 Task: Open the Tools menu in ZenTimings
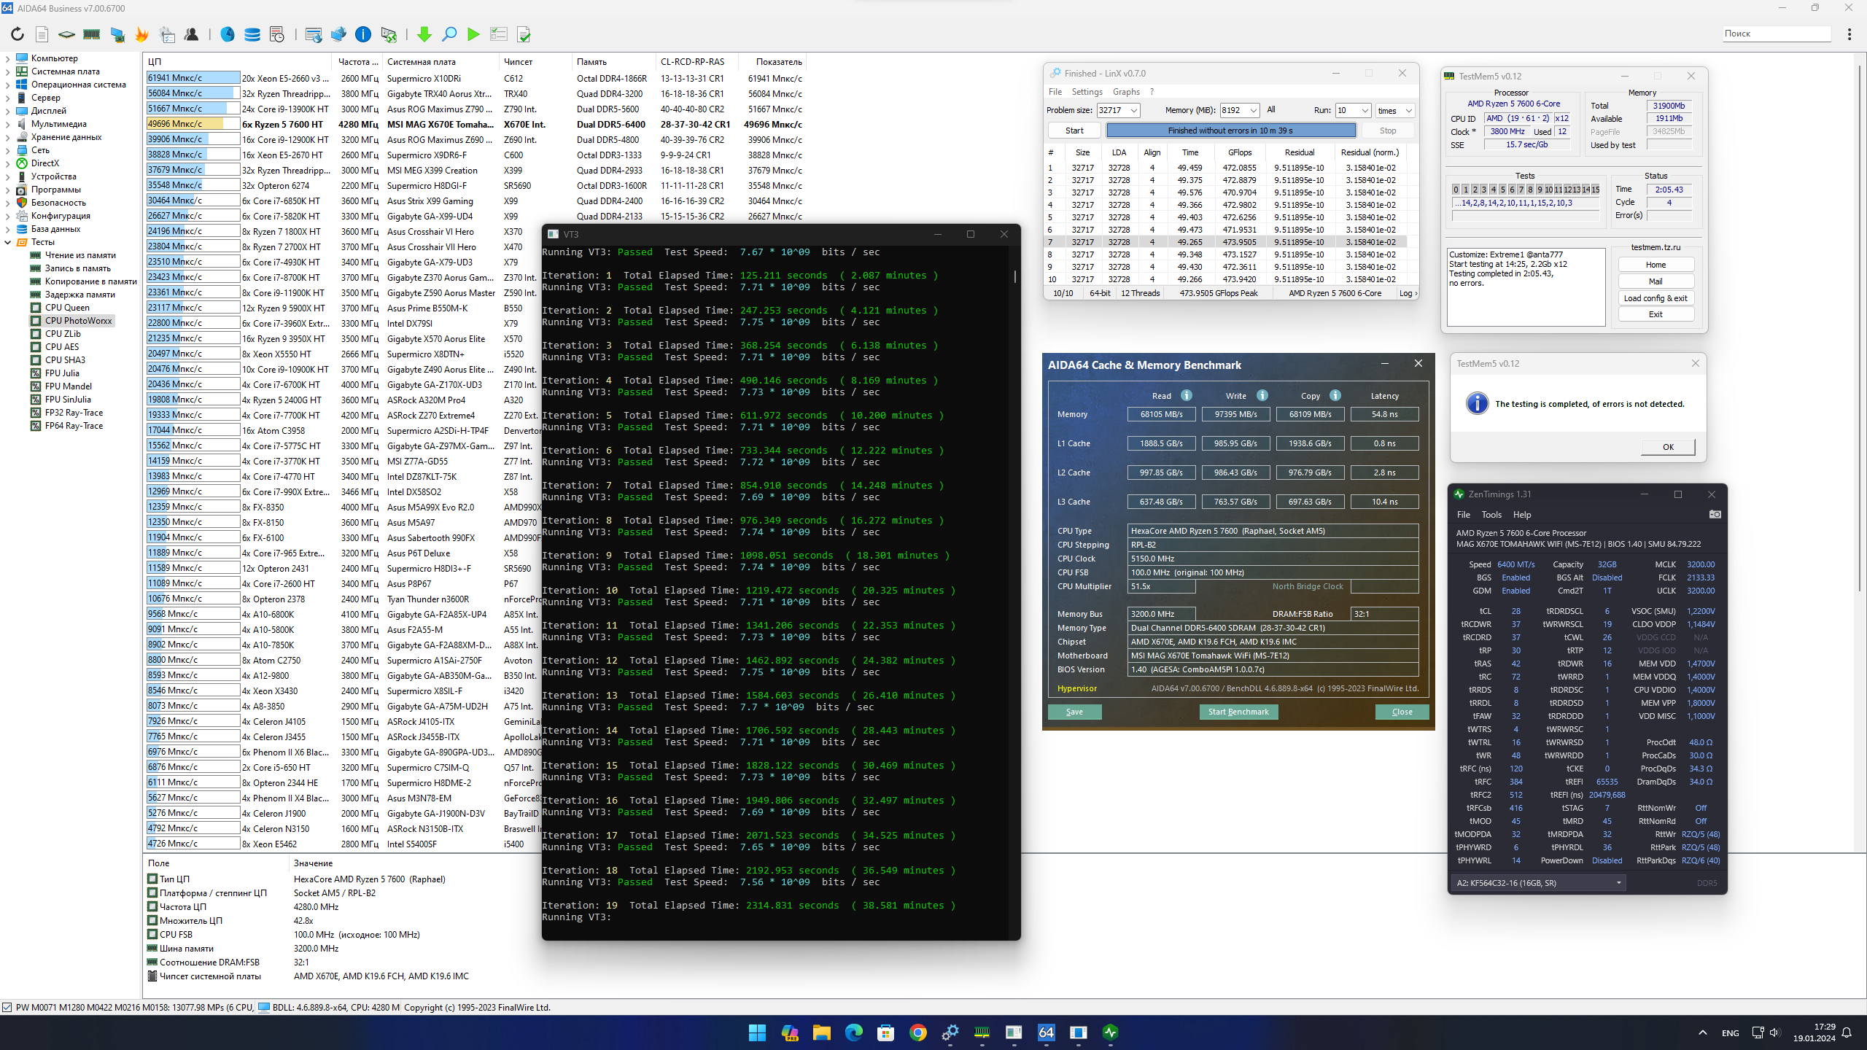click(x=1491, y=515)
